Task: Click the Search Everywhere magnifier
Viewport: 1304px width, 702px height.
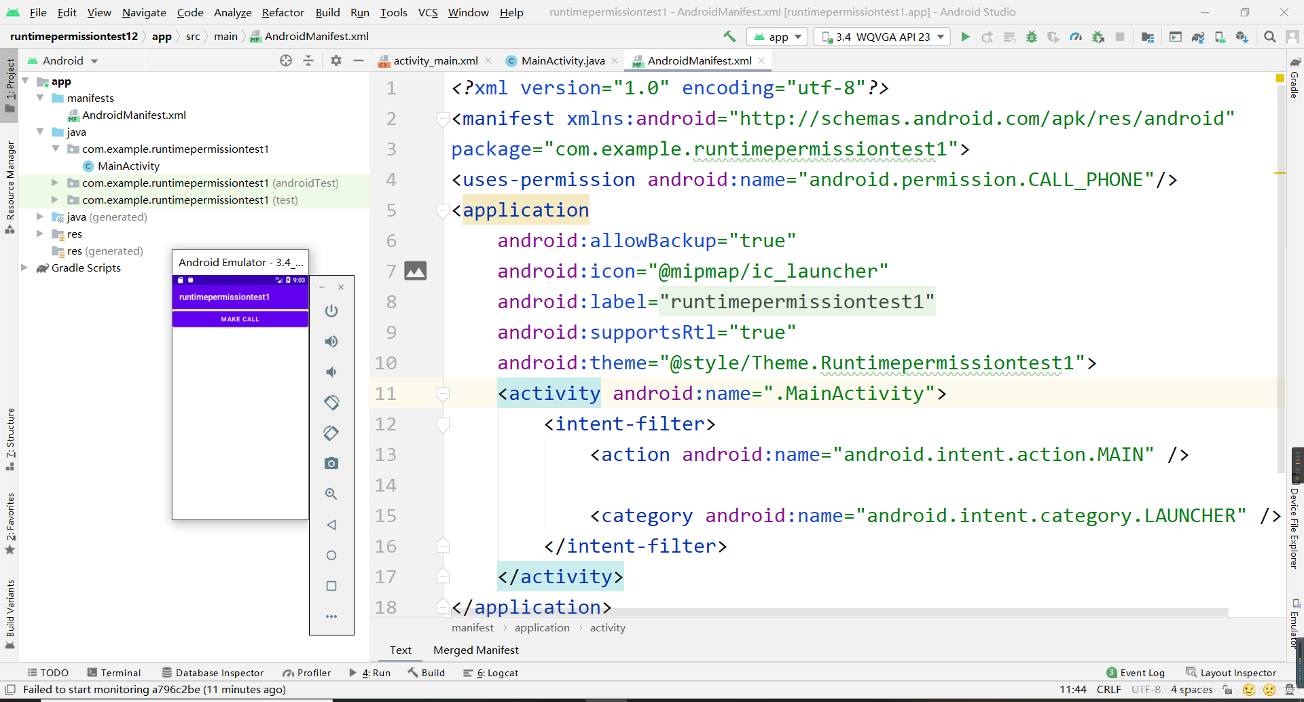Action: (x=1269, y=37)
